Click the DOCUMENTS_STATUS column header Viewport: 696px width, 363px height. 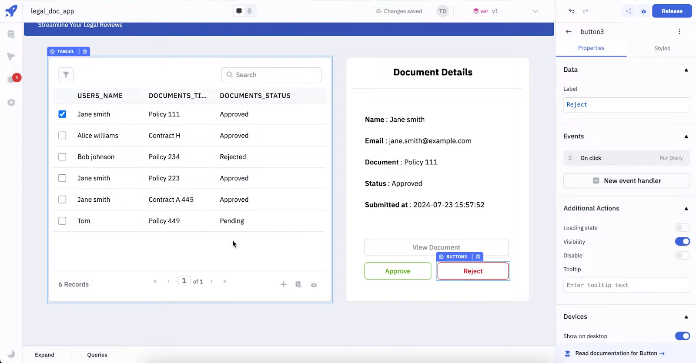coord(255,96)
